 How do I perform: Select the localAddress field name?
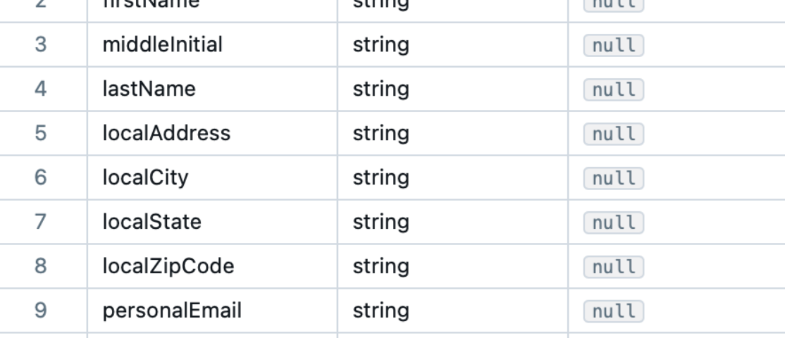[167, 134]
